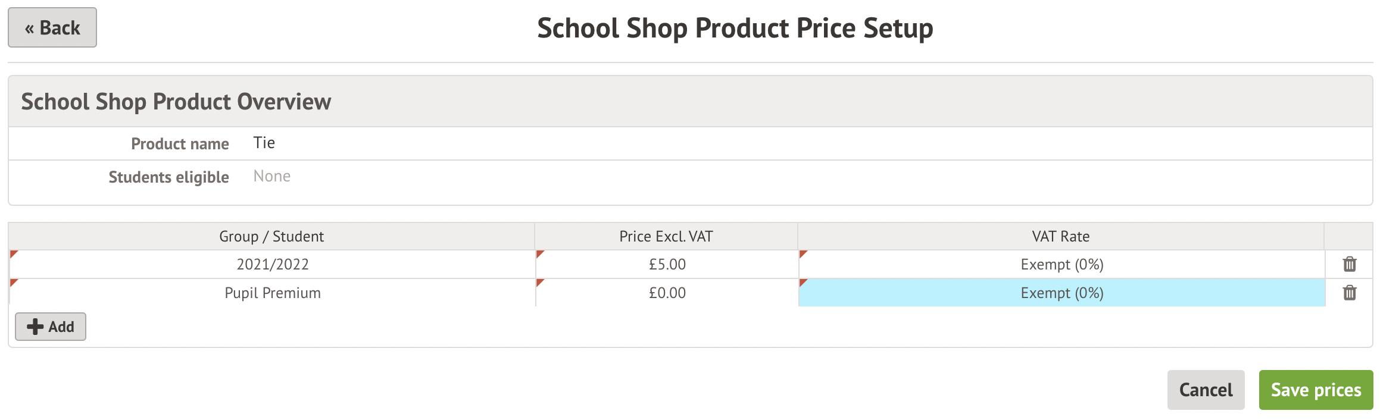Cancel the price setup
The height and width of the screenshot is (420, 1380).
tap(1206, 390)
